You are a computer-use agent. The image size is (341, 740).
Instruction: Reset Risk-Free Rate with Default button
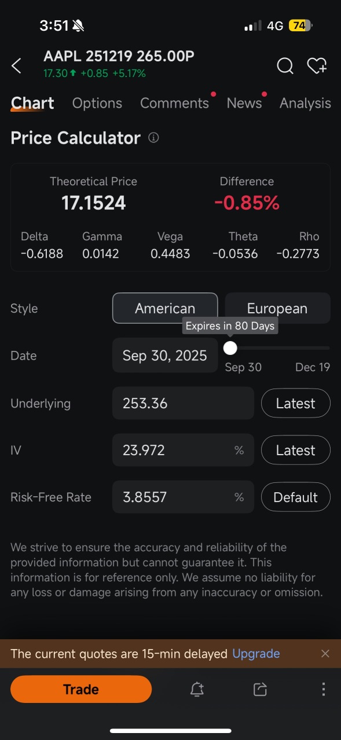(x=295, y=497)
